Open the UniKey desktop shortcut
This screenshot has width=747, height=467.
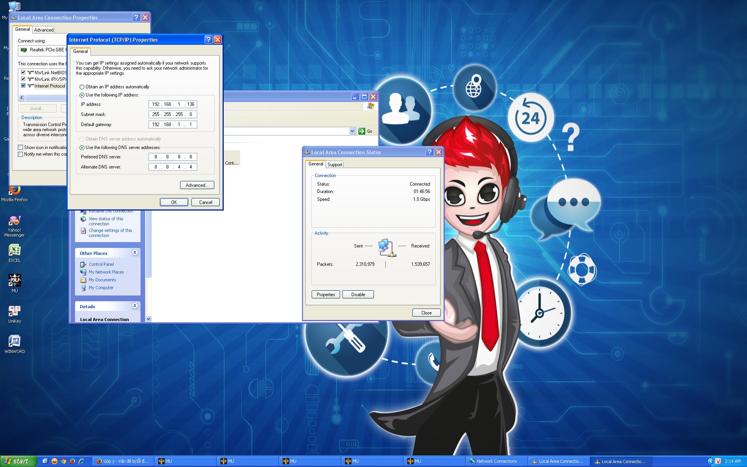pos(14,314)
